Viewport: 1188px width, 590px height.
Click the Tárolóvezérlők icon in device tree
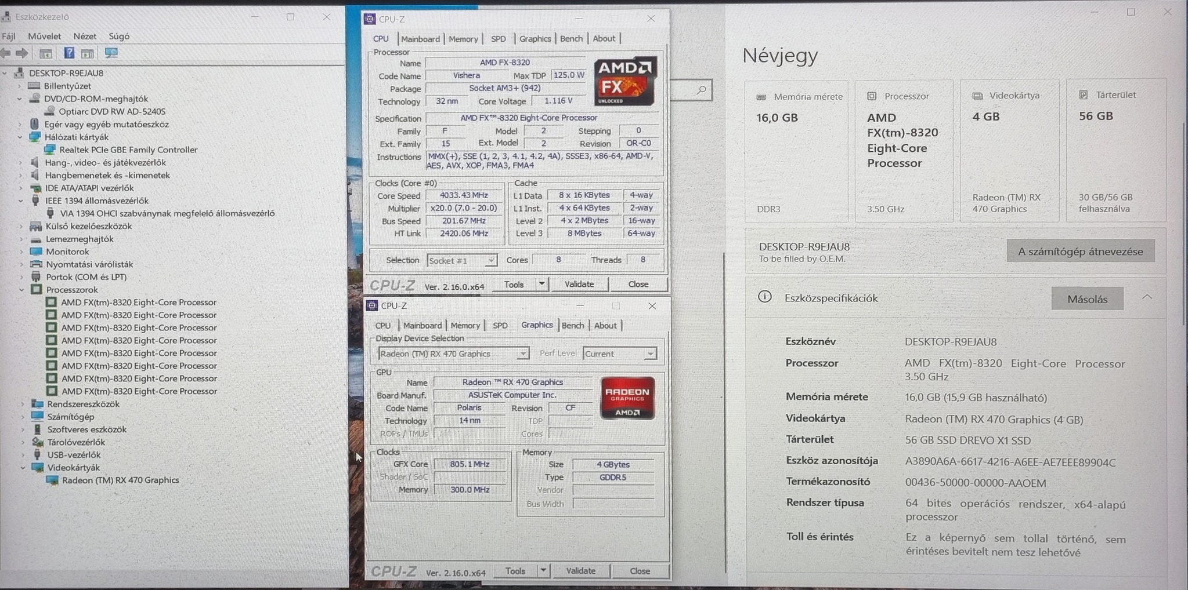click(38, 442)
